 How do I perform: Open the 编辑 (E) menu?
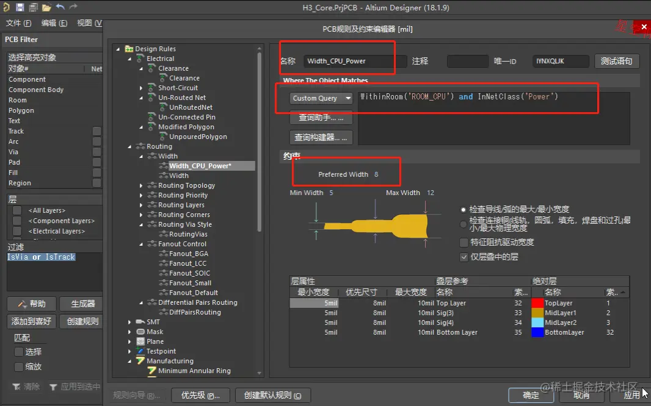(x=54, y=23)
